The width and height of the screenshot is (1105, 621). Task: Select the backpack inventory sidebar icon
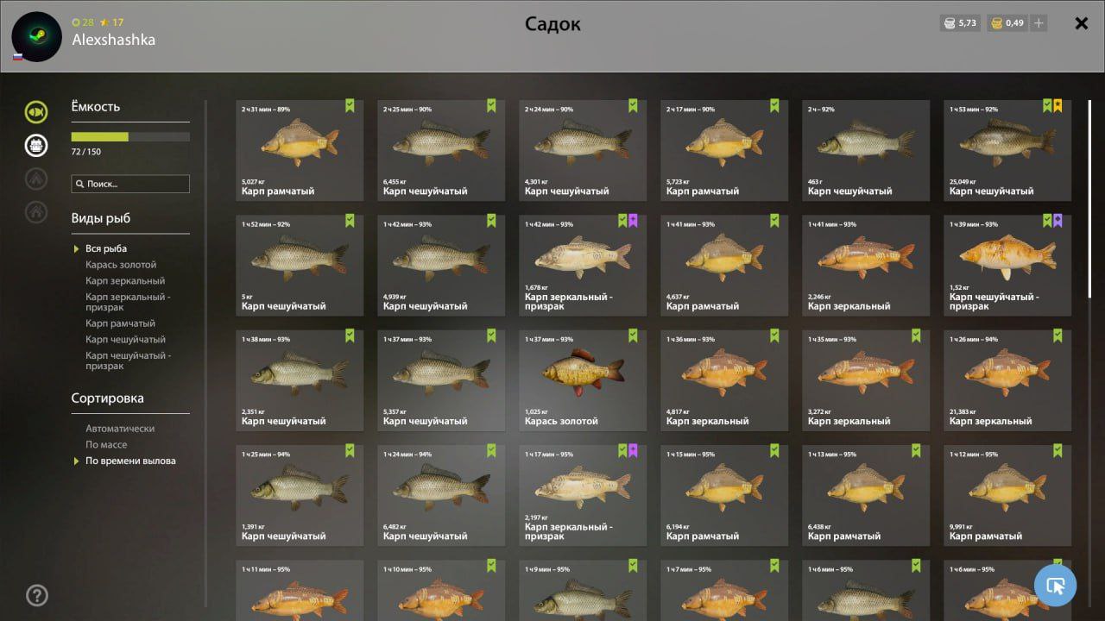[36, 145]
